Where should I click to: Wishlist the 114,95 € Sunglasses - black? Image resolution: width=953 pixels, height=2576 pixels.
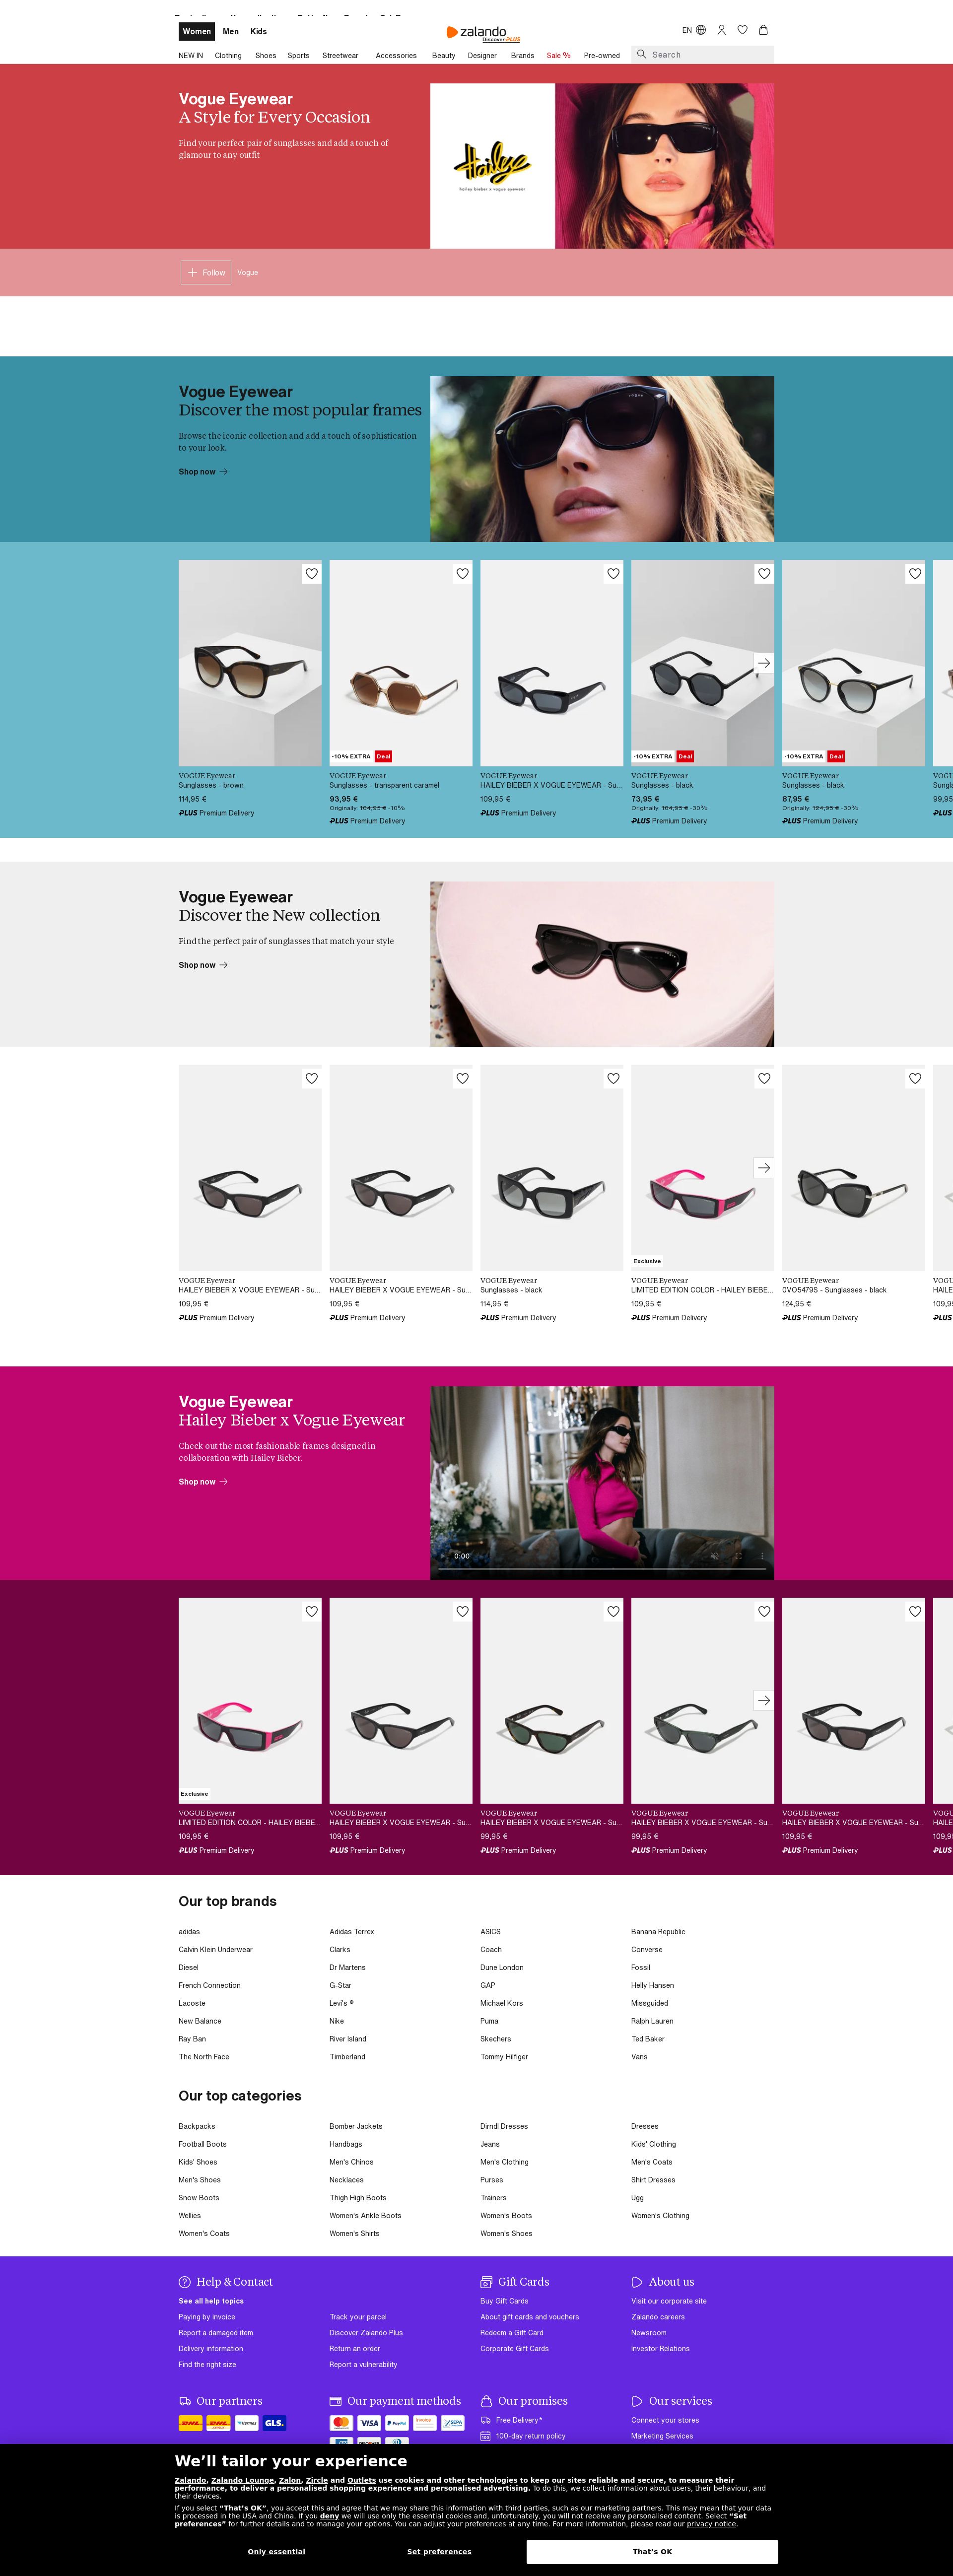coord(613,1078)
